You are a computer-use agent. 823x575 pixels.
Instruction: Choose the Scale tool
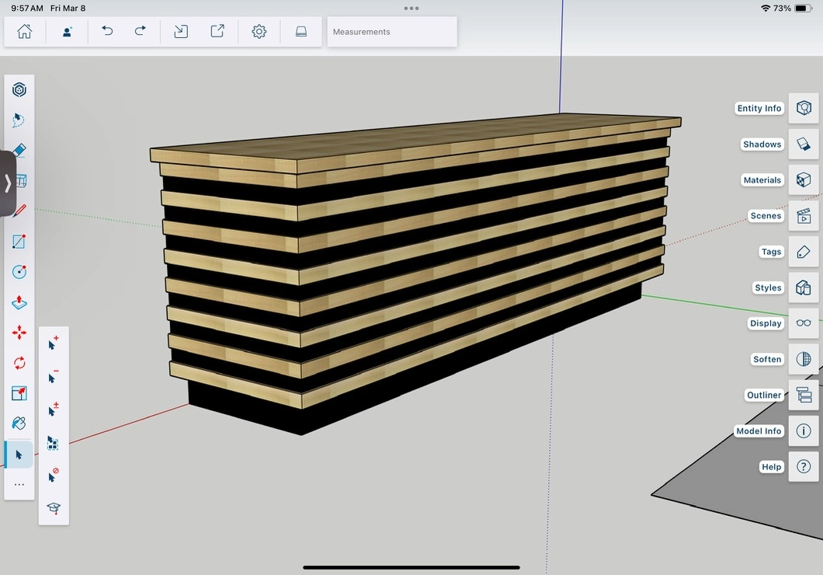tap(19, 393)
